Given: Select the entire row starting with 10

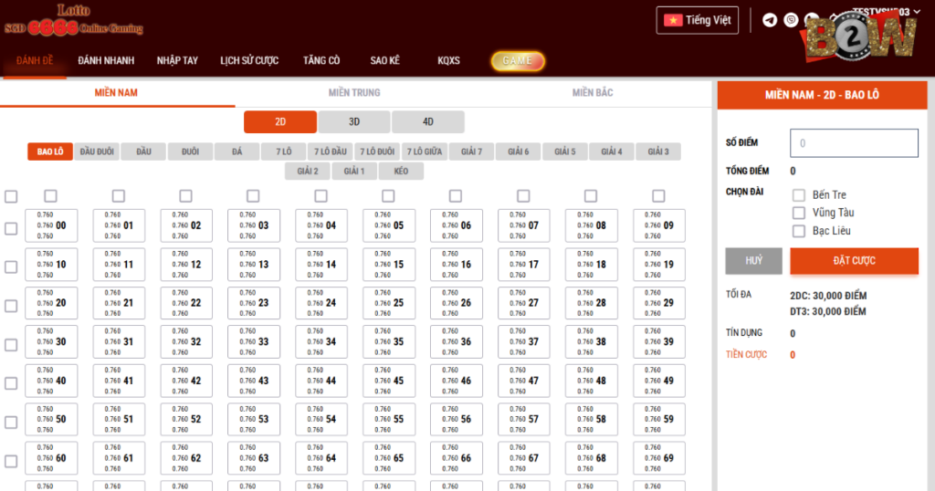Looking at the screenshot, I should 11,267.
